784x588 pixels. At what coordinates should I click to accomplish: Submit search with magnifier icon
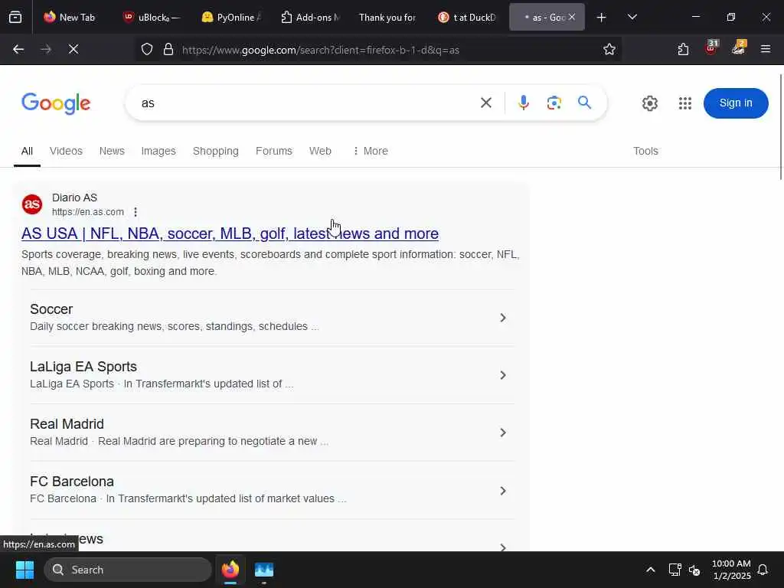(x=584, y=103)
